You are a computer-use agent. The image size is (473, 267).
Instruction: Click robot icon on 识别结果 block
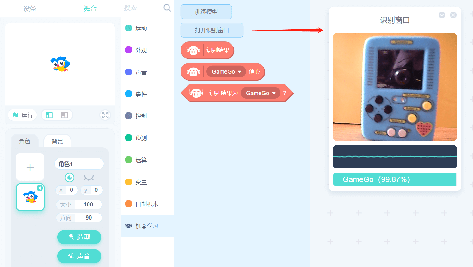pos(193,50)
